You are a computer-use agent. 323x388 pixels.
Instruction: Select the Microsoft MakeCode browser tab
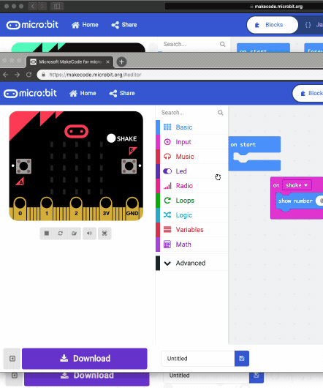(x=69, y=62)
